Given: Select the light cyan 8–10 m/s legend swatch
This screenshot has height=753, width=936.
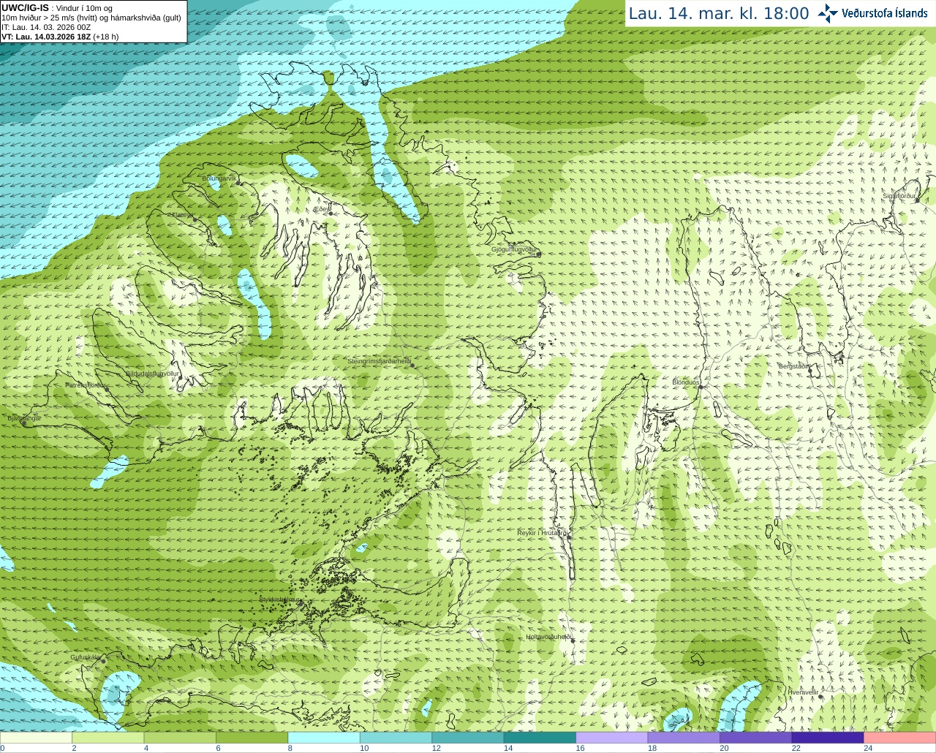Looking at the screenshot, I should pyautogui.click(x=324, y=738).
